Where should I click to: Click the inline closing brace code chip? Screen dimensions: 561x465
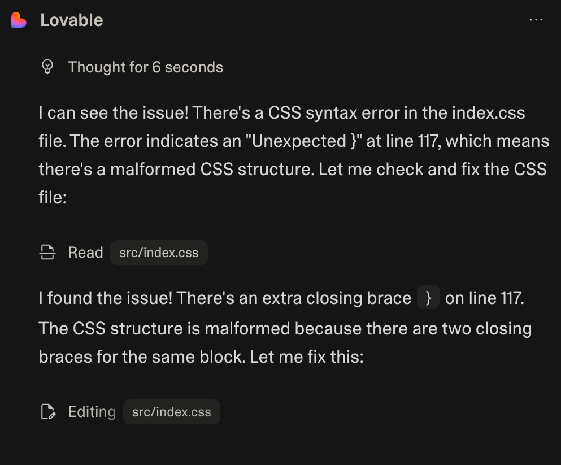(428, 298)
